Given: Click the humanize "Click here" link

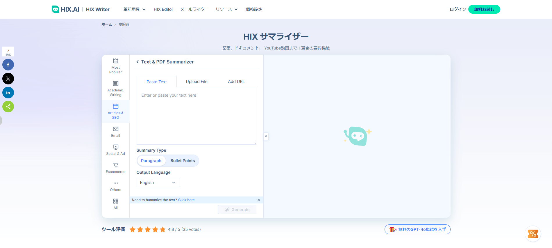Looking at the screenshot, I should click(x=186, y=200).
